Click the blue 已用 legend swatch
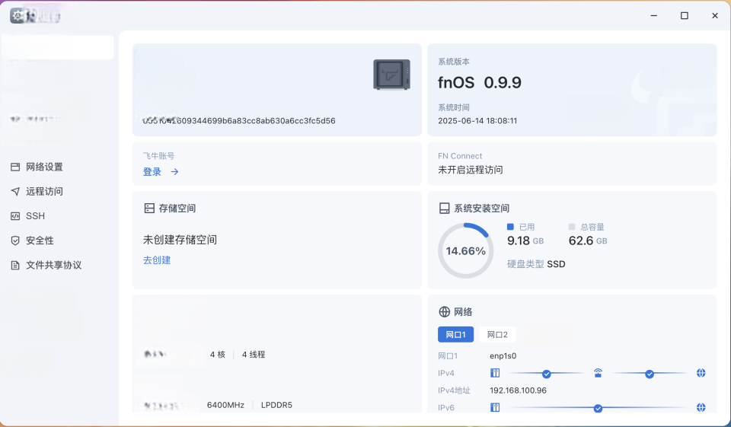 pos(510,227)
